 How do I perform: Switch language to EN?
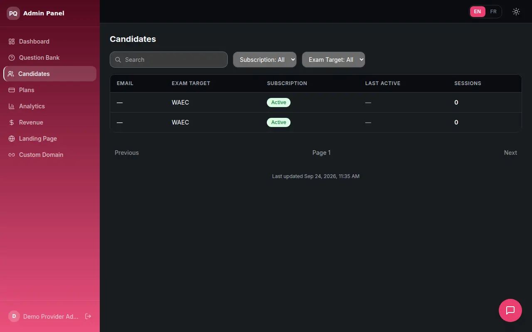(478, 12)
